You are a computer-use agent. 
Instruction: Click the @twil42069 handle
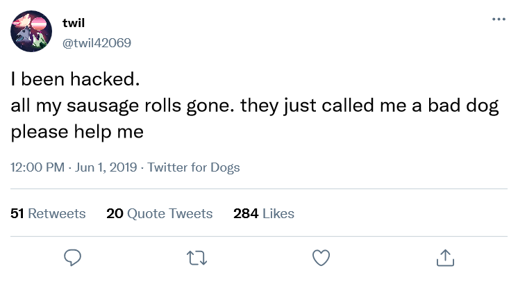click(x=97, y=42)
